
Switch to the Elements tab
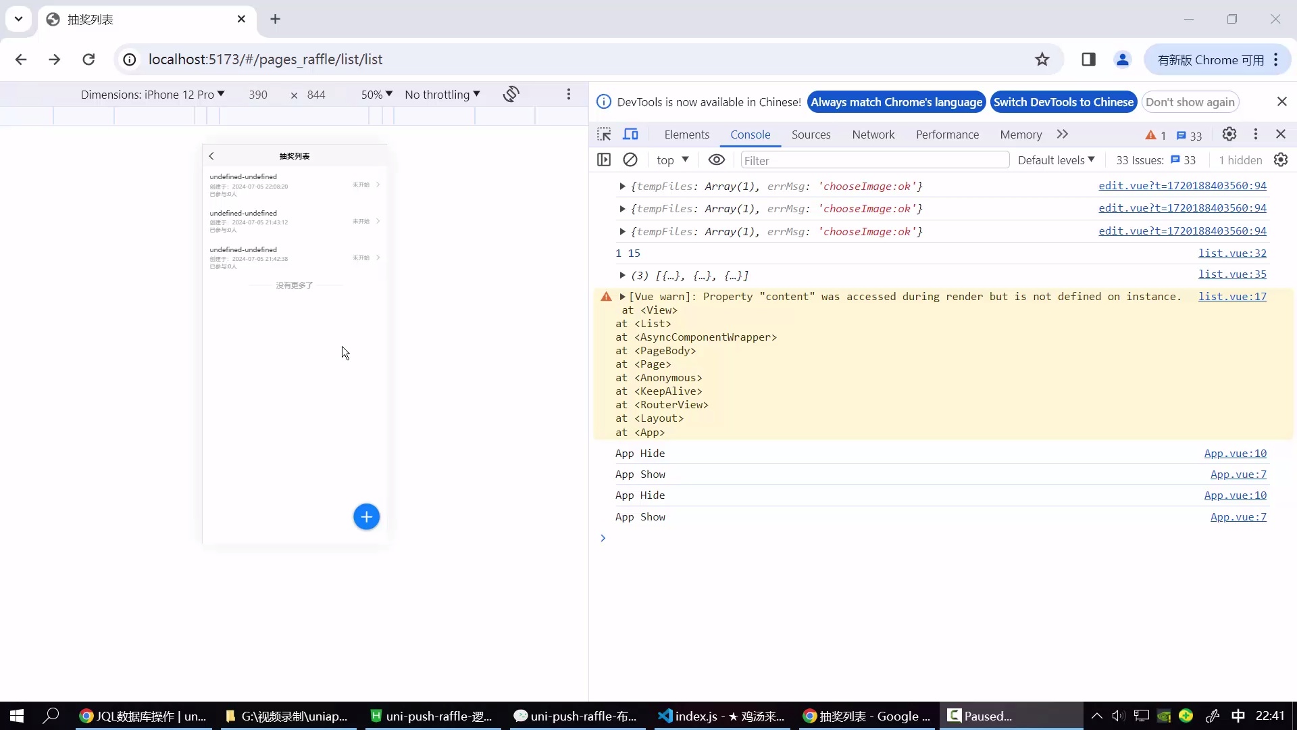(x=686, y=135)
